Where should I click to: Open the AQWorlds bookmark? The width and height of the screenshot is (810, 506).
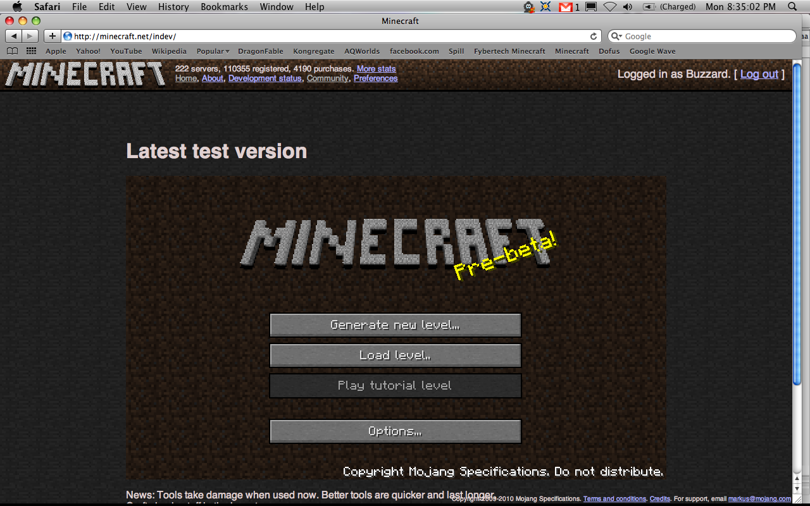click(x=362, y=51)
